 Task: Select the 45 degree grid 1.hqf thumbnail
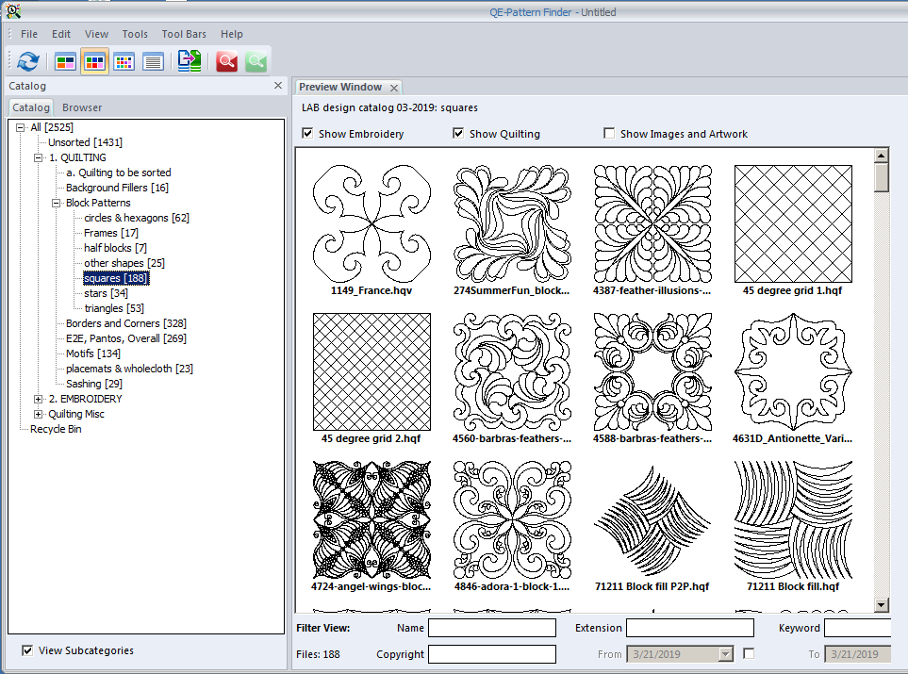tap(793, 224)
